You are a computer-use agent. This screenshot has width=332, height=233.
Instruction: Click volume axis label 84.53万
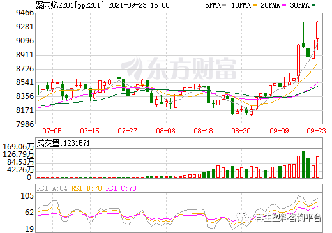(20, 162)
